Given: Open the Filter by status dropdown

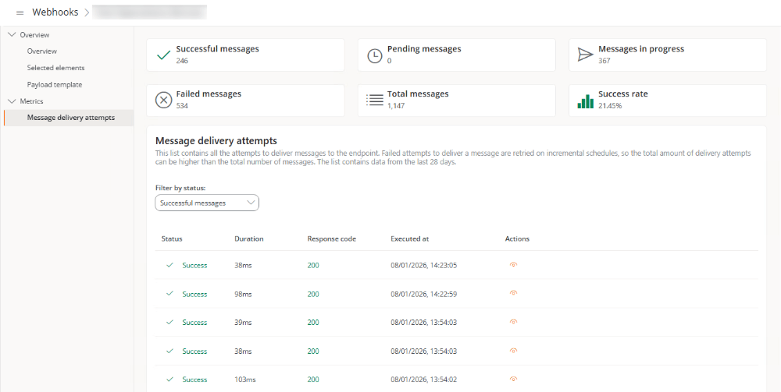Looking at the screenshot, I should [207, 203].
